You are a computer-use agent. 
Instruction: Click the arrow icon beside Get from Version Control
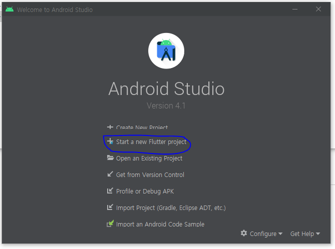tap(110, 174)
